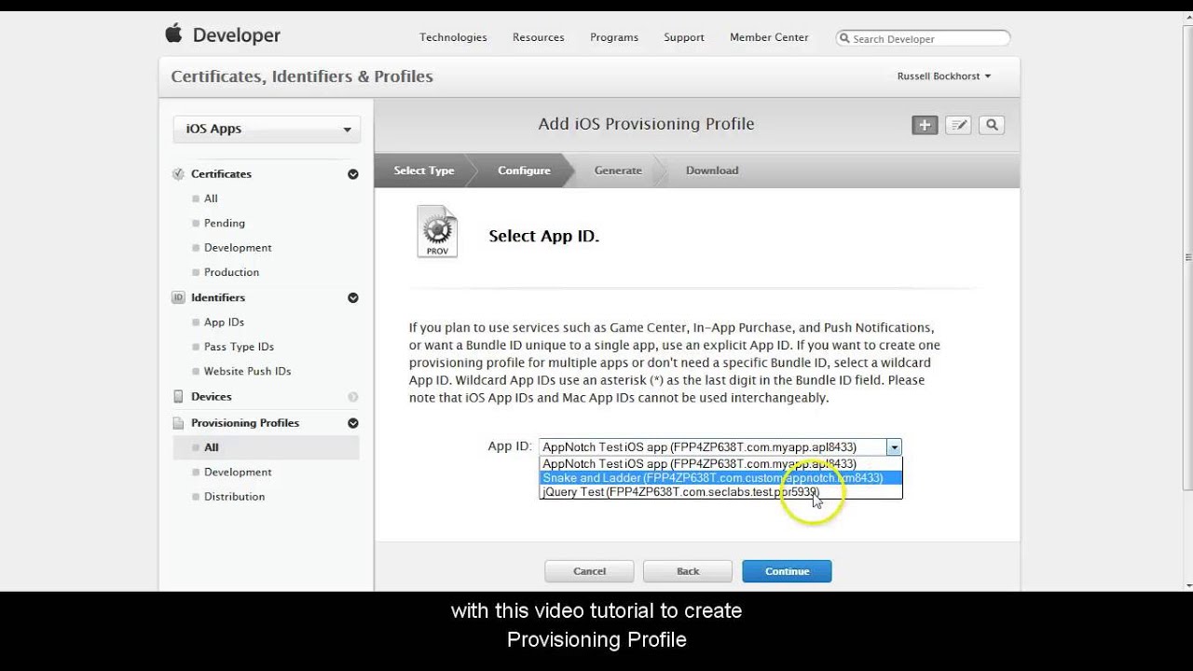
Task: Select All under Certificates
Action: click(211, 199)
